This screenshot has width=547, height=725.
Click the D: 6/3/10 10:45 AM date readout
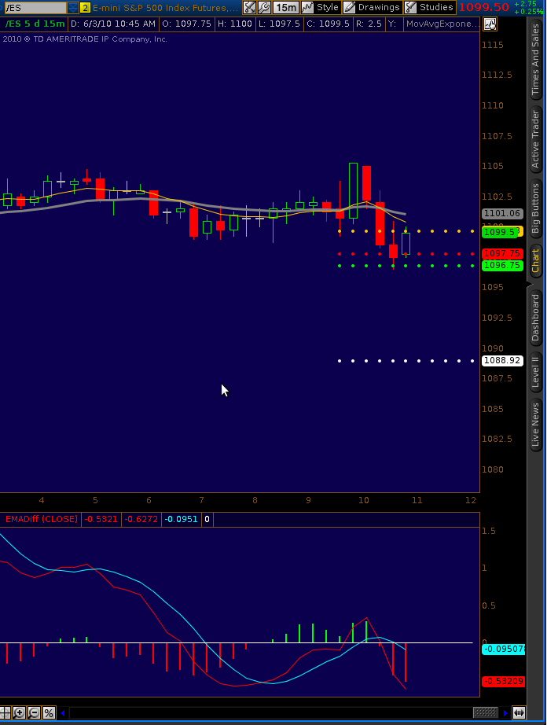click(x=112, y=24)
